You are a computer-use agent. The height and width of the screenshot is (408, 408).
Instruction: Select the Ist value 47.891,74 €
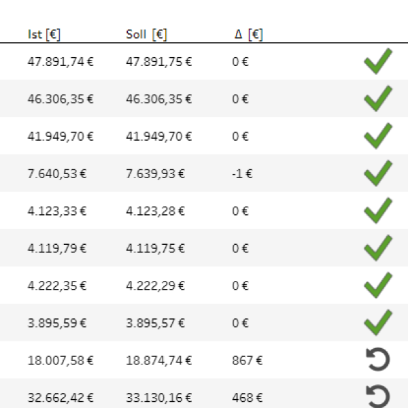61,62
